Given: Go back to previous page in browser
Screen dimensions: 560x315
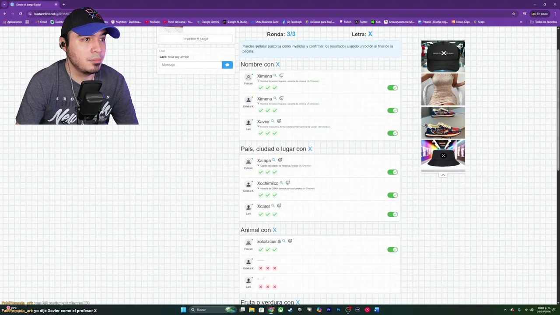Looking at the screenshot, I should pyautogui.click(x=5, y=14).
